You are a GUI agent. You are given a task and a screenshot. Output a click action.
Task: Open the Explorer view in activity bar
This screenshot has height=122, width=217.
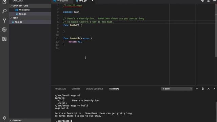pyautogui.click(x=4, y=2)
